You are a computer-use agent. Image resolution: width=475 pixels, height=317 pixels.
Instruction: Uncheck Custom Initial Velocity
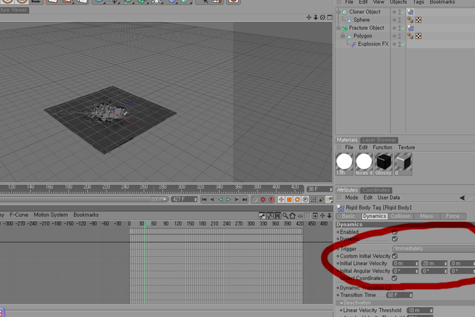tap(395, 256)
